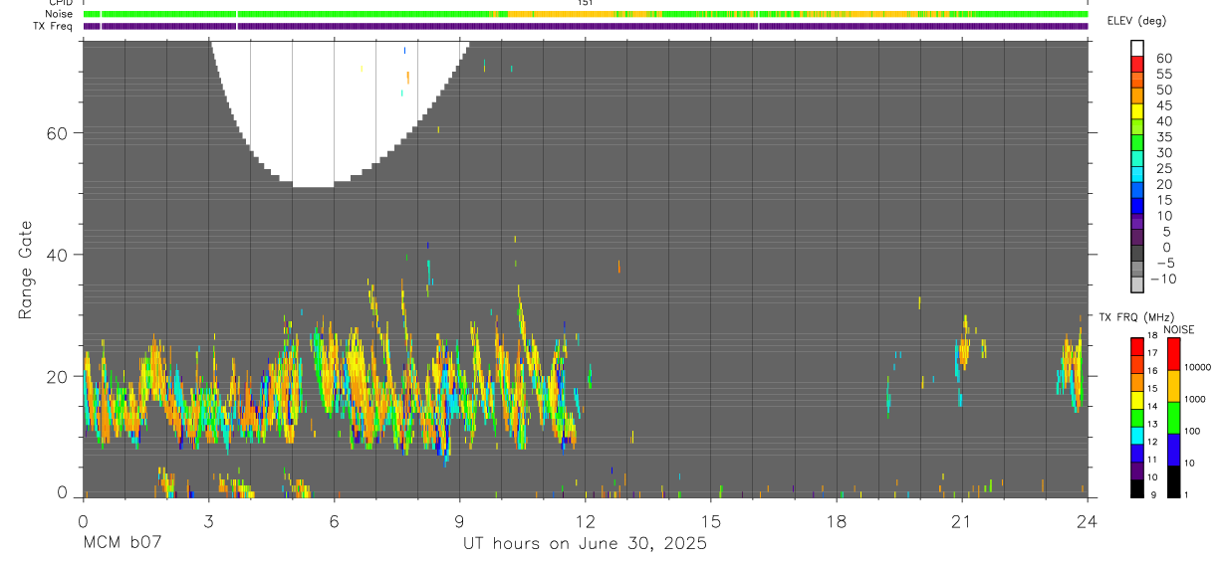Click the Range Gate axis title

tap(26, 269)
